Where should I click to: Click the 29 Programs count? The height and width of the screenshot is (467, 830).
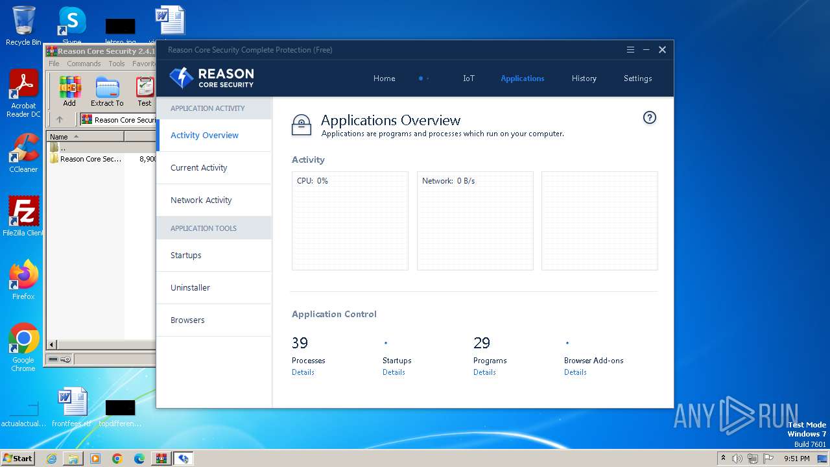[x=482, y=342]
